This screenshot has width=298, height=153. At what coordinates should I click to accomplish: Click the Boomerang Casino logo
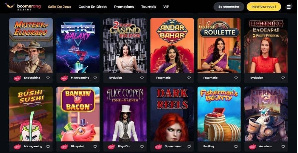pyautogui.click(x=23, y=7)
